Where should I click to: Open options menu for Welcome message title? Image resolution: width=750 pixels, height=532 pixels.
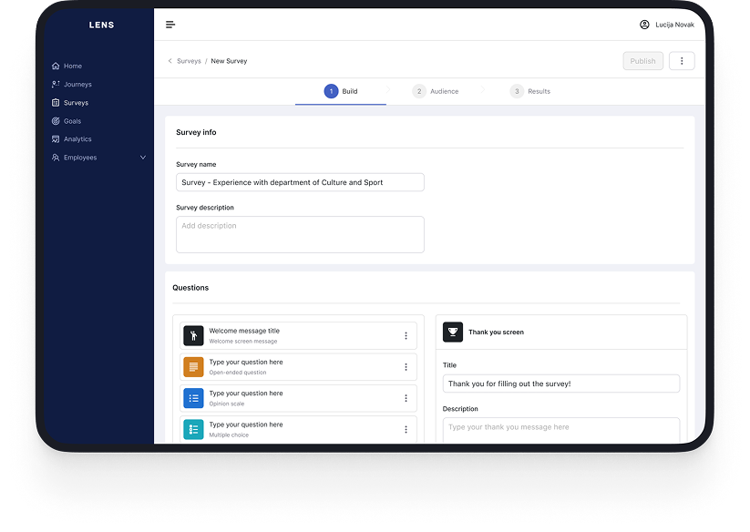(x=406, y=336)
